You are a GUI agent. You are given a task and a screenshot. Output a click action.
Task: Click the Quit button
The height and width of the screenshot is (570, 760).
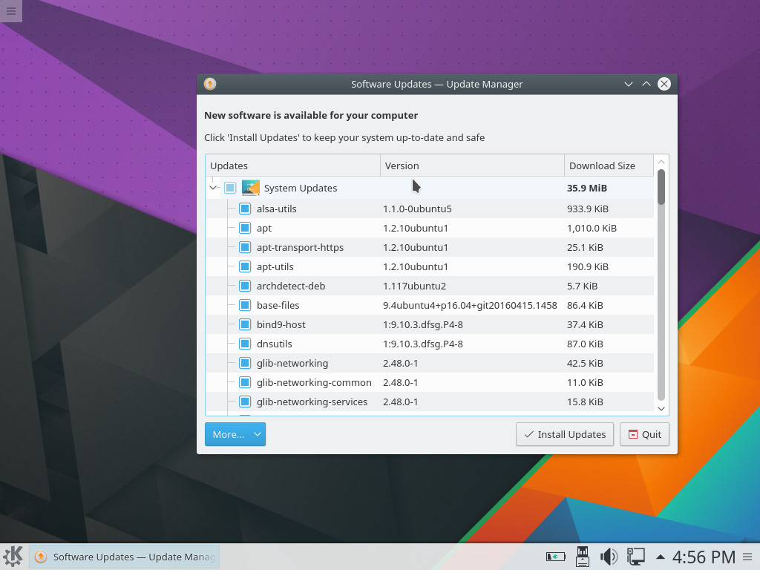[644, 434]
